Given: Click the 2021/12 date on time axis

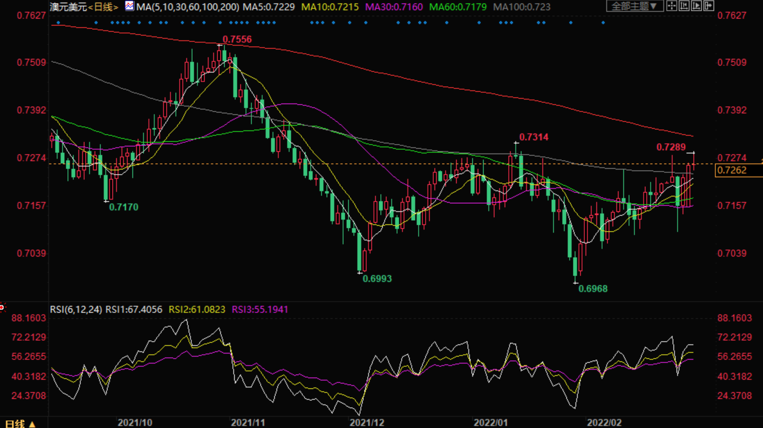Looking at the screenshot, I should pyautogui.click(x=367, y=423).
